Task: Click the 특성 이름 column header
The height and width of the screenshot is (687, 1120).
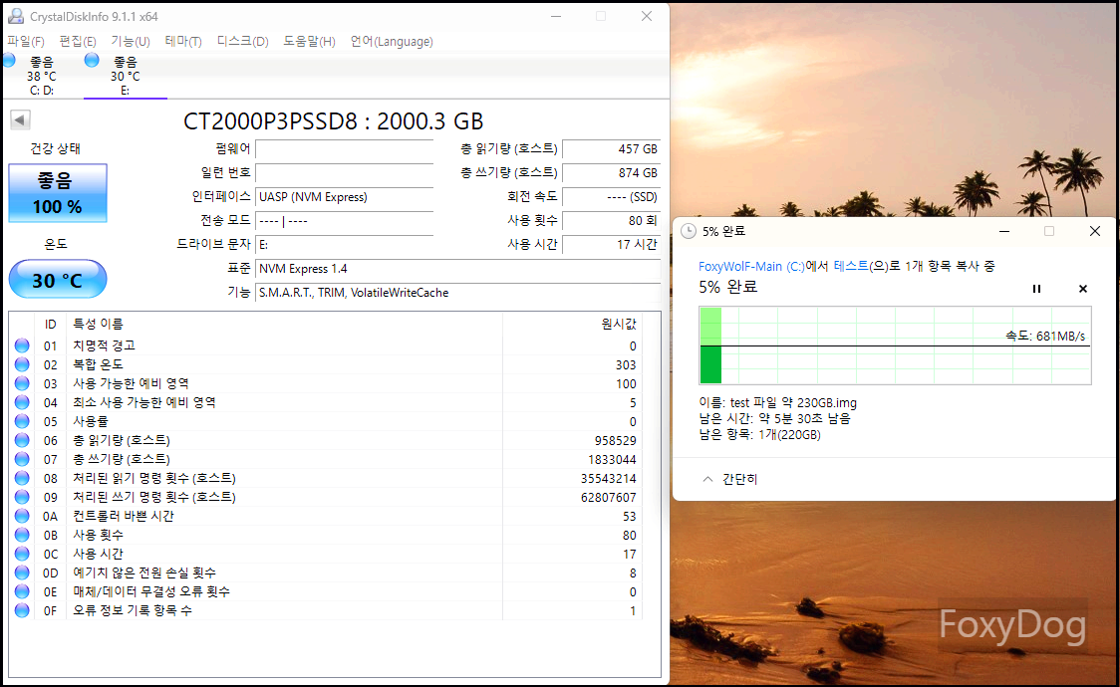Action: (x=98, y=324)
